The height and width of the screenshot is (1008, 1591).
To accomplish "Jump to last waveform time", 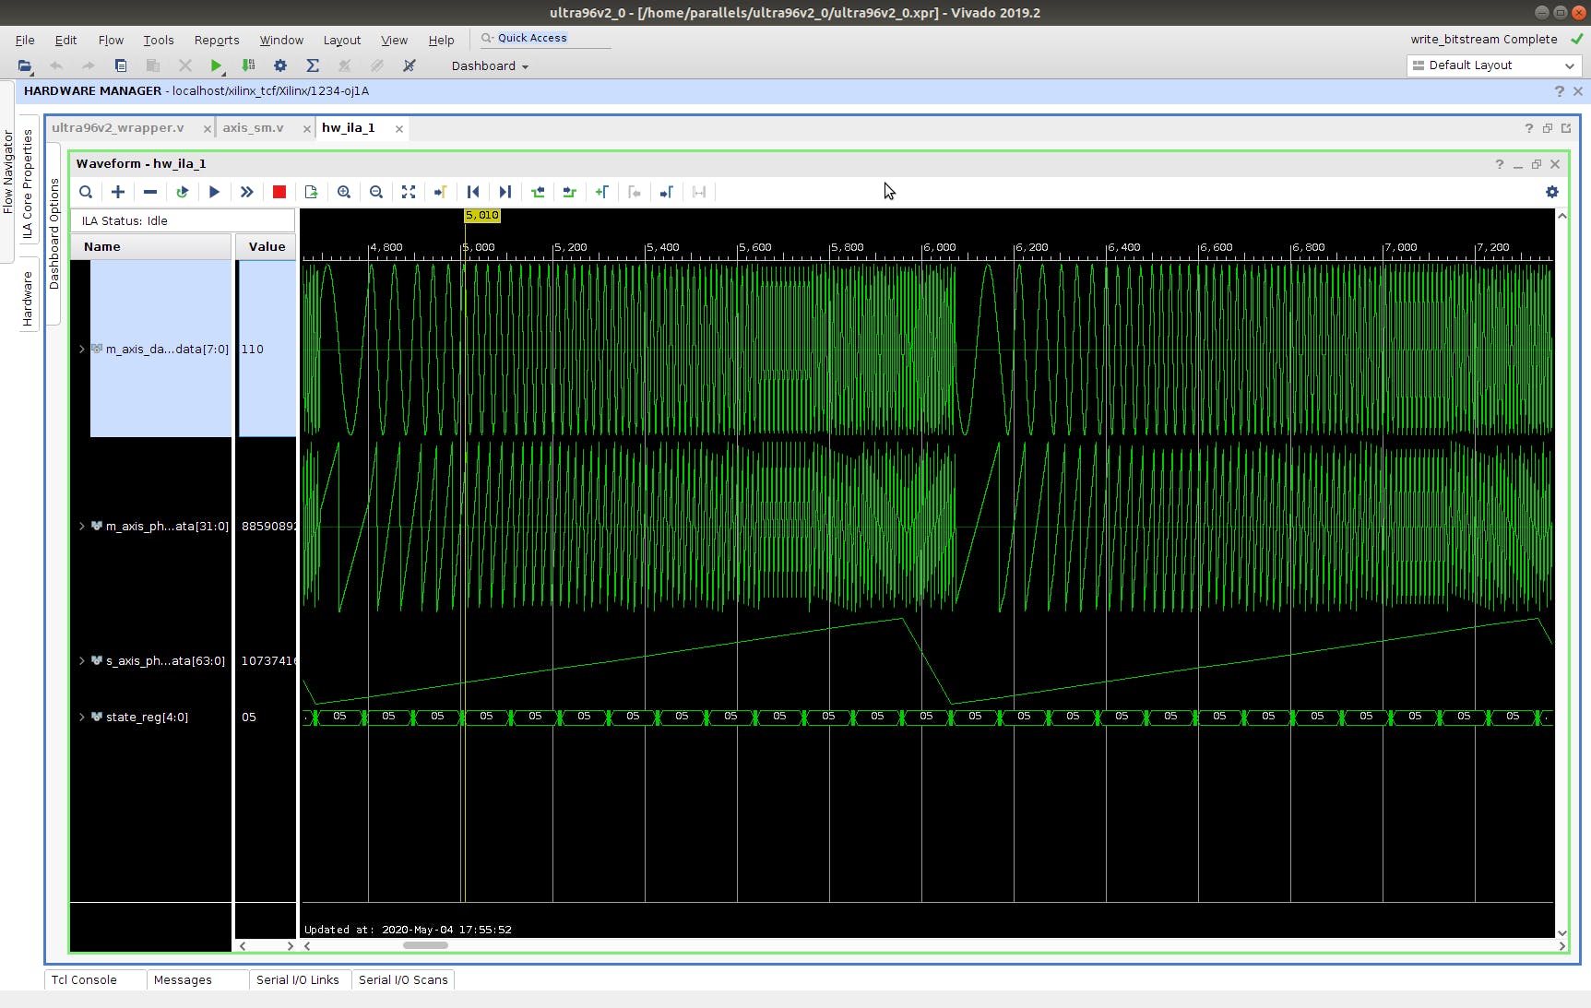I will (505, 192).
